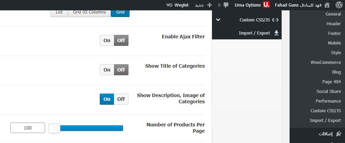The image size is (345, 143).
Task: Click the WordPress logo icon
Action: [339, 5]
